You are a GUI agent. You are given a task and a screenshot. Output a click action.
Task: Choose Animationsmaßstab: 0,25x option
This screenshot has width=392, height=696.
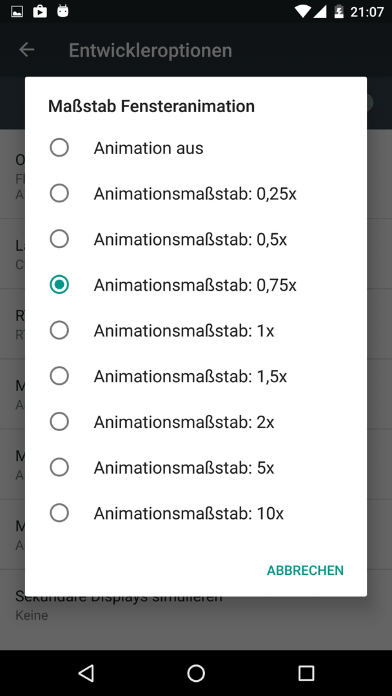(x=196, y=193)
